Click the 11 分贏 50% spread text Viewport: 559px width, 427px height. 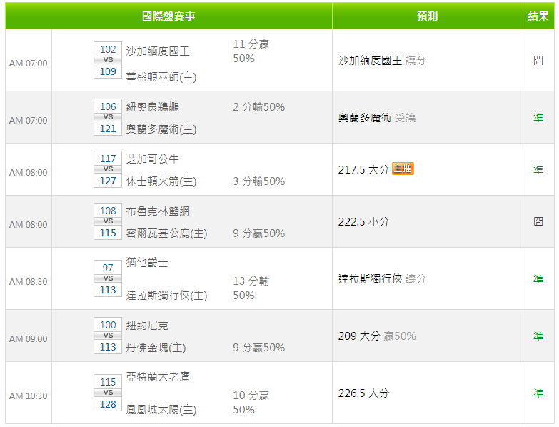pyautogui.click(x=251, y=51)
